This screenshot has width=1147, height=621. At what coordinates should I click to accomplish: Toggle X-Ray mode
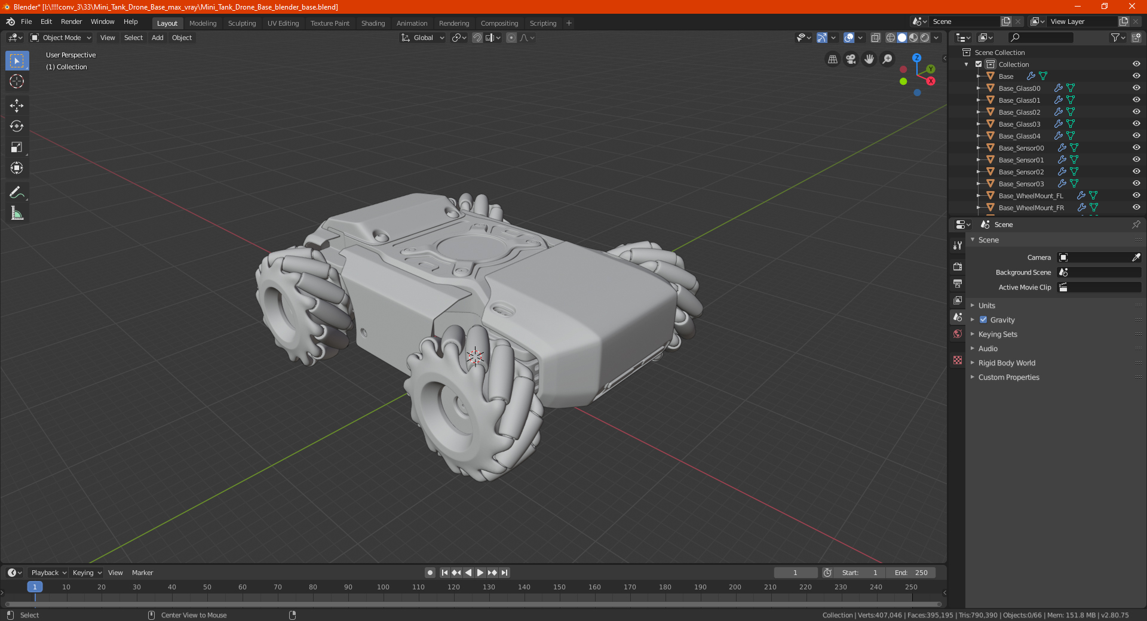click(x=876, y=38)
